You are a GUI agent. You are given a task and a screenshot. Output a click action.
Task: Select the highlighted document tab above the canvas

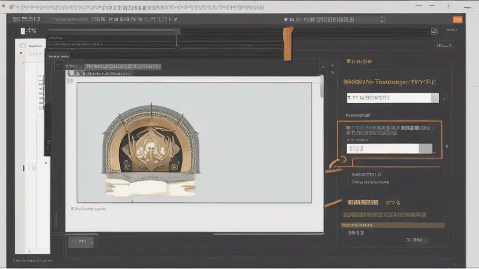[113, 67]
